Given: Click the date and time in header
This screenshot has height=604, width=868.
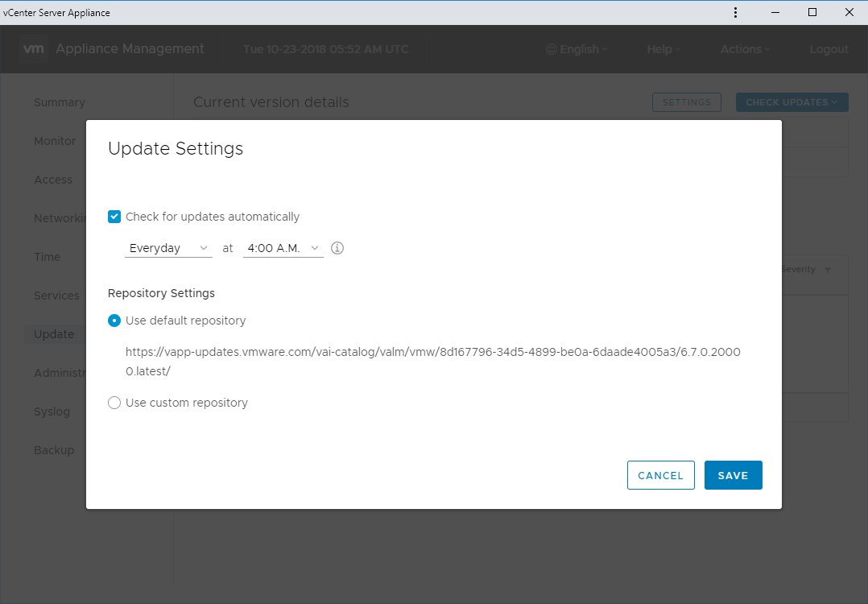Looking at the screenshot, I should click(325, 49).
